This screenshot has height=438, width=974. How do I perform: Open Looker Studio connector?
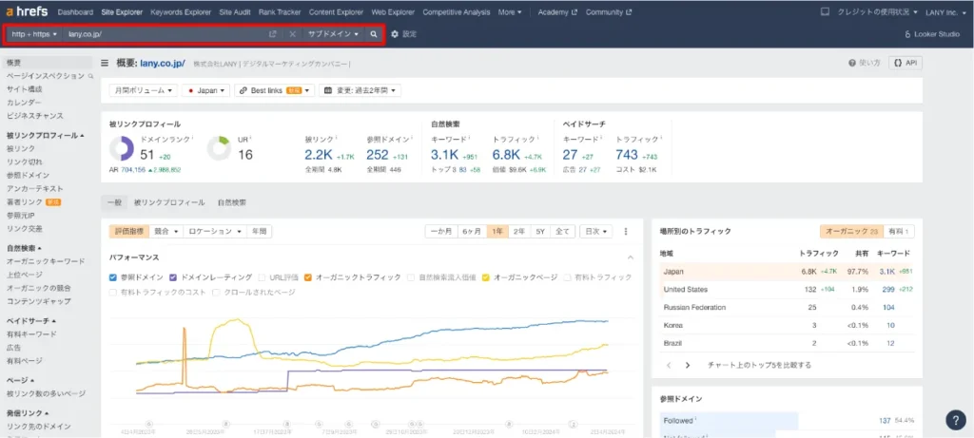tap(932, 34)
